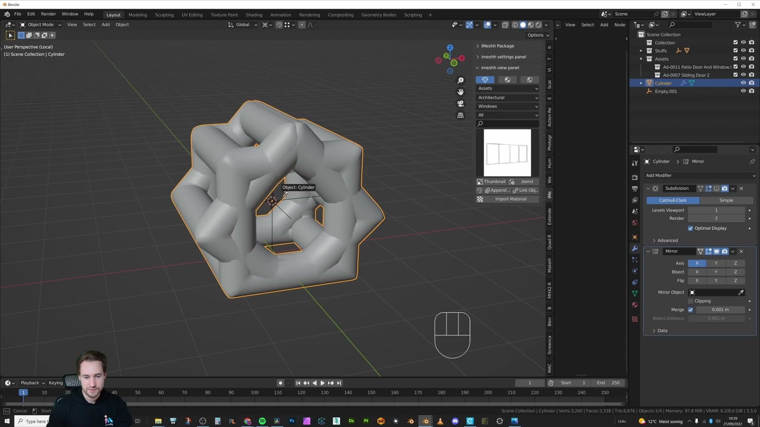Open Photoshop from the taskbar

coord(292,421)
